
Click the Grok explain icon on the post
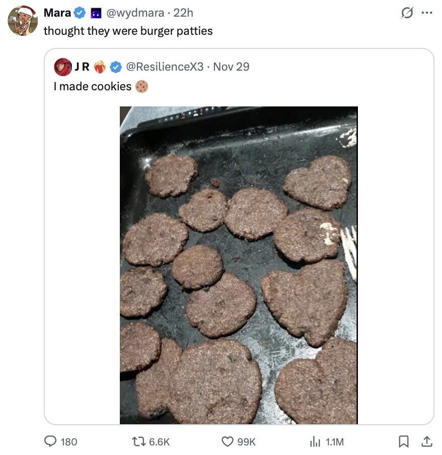(406, 13)
